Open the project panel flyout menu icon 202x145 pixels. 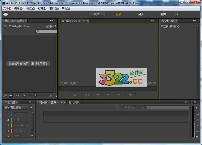[x=52, y=21]
